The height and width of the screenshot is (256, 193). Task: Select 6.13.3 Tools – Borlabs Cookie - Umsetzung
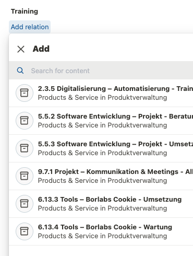101,204
